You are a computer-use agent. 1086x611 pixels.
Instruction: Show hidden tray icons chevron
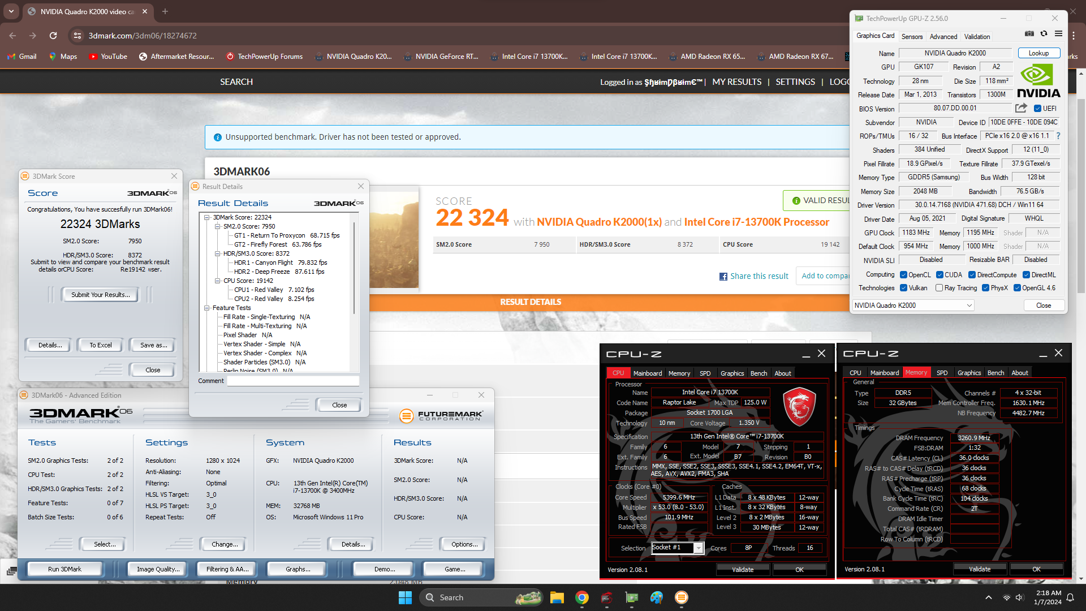point(988,597)
